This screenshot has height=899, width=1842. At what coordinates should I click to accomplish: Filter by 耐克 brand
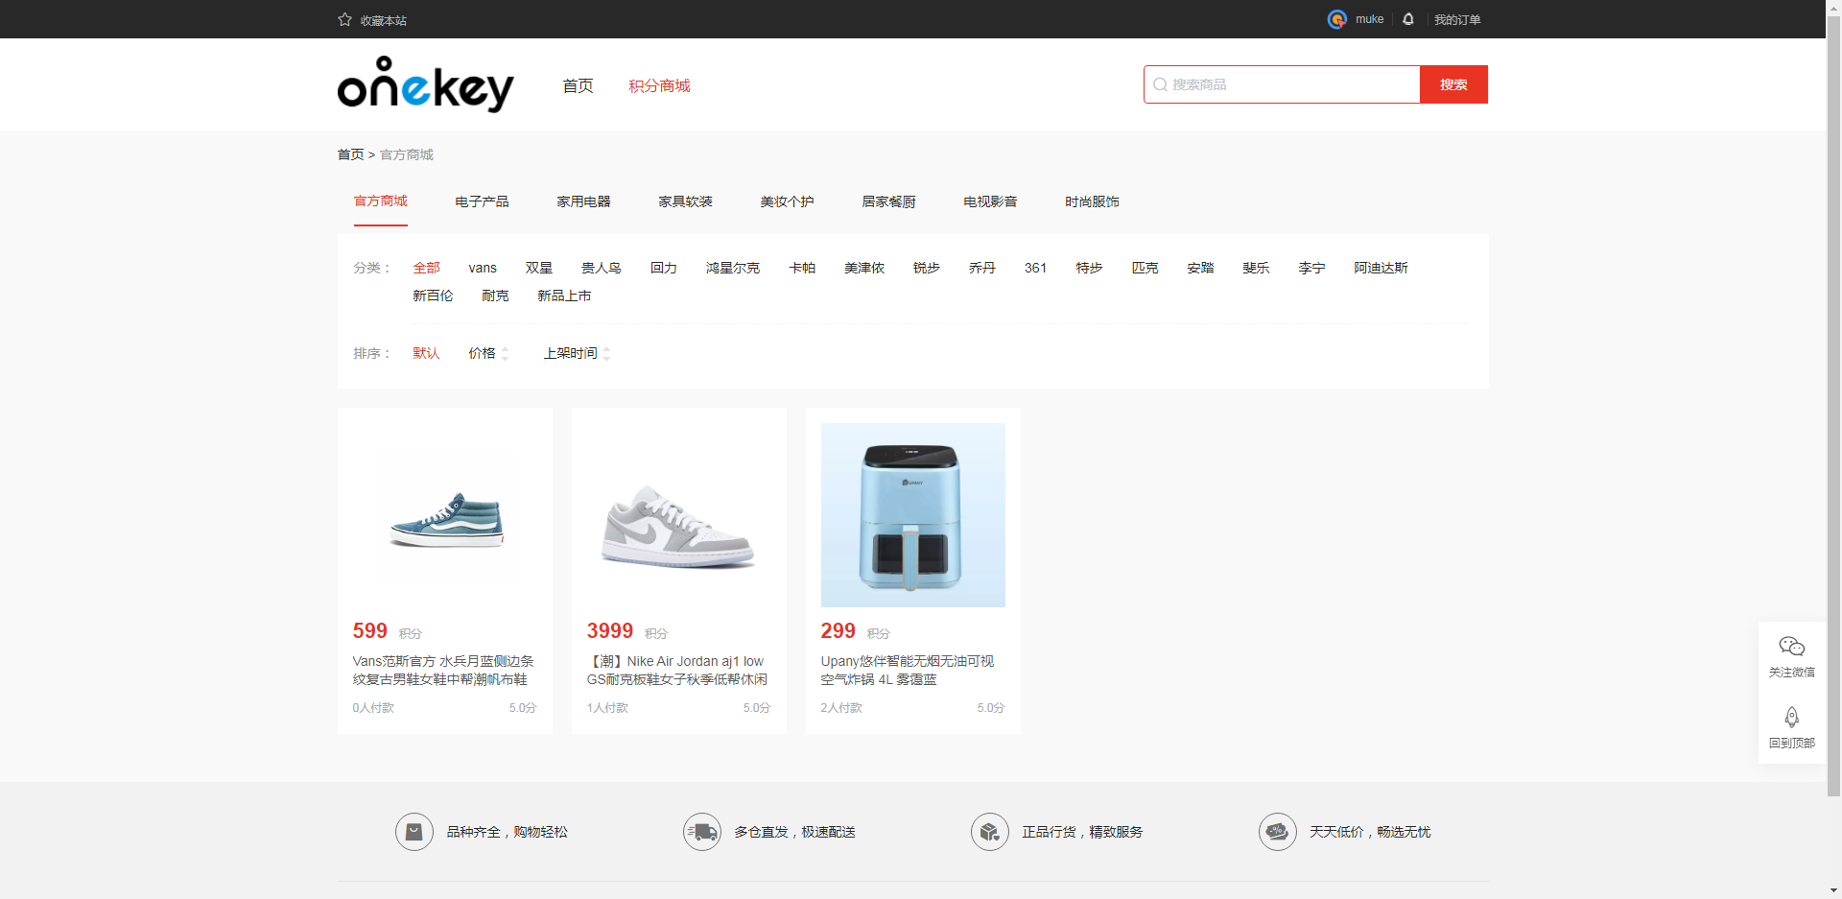click(495, 296)
